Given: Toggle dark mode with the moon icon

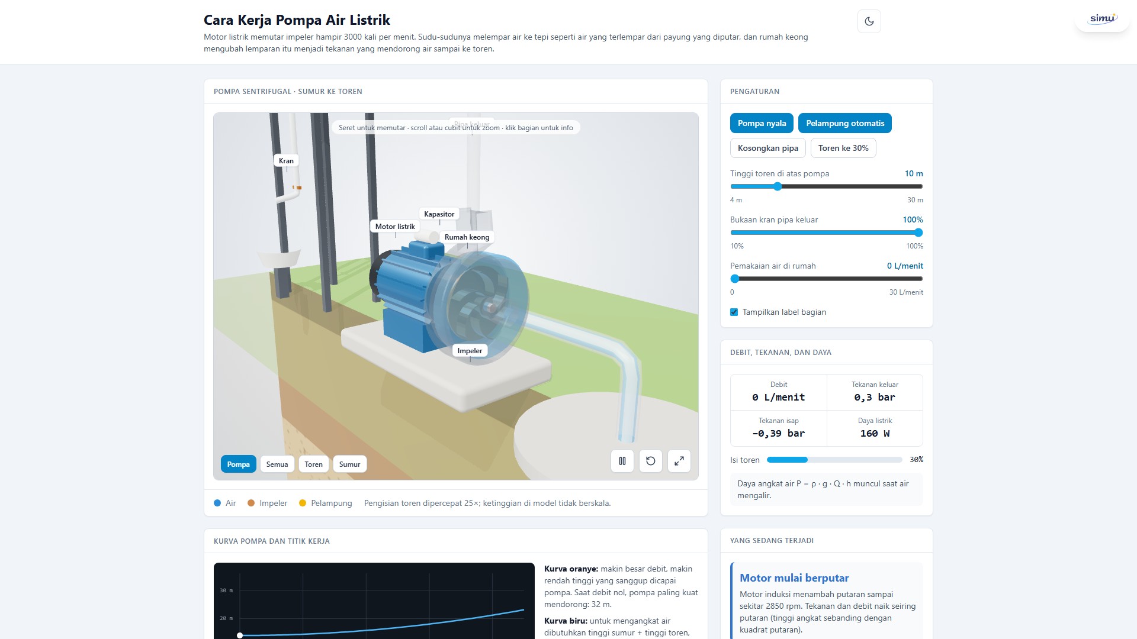Looking at the screenshot, I should point(869,21).
